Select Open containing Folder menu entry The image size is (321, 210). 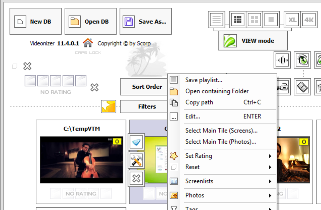[x=217, y=91]
